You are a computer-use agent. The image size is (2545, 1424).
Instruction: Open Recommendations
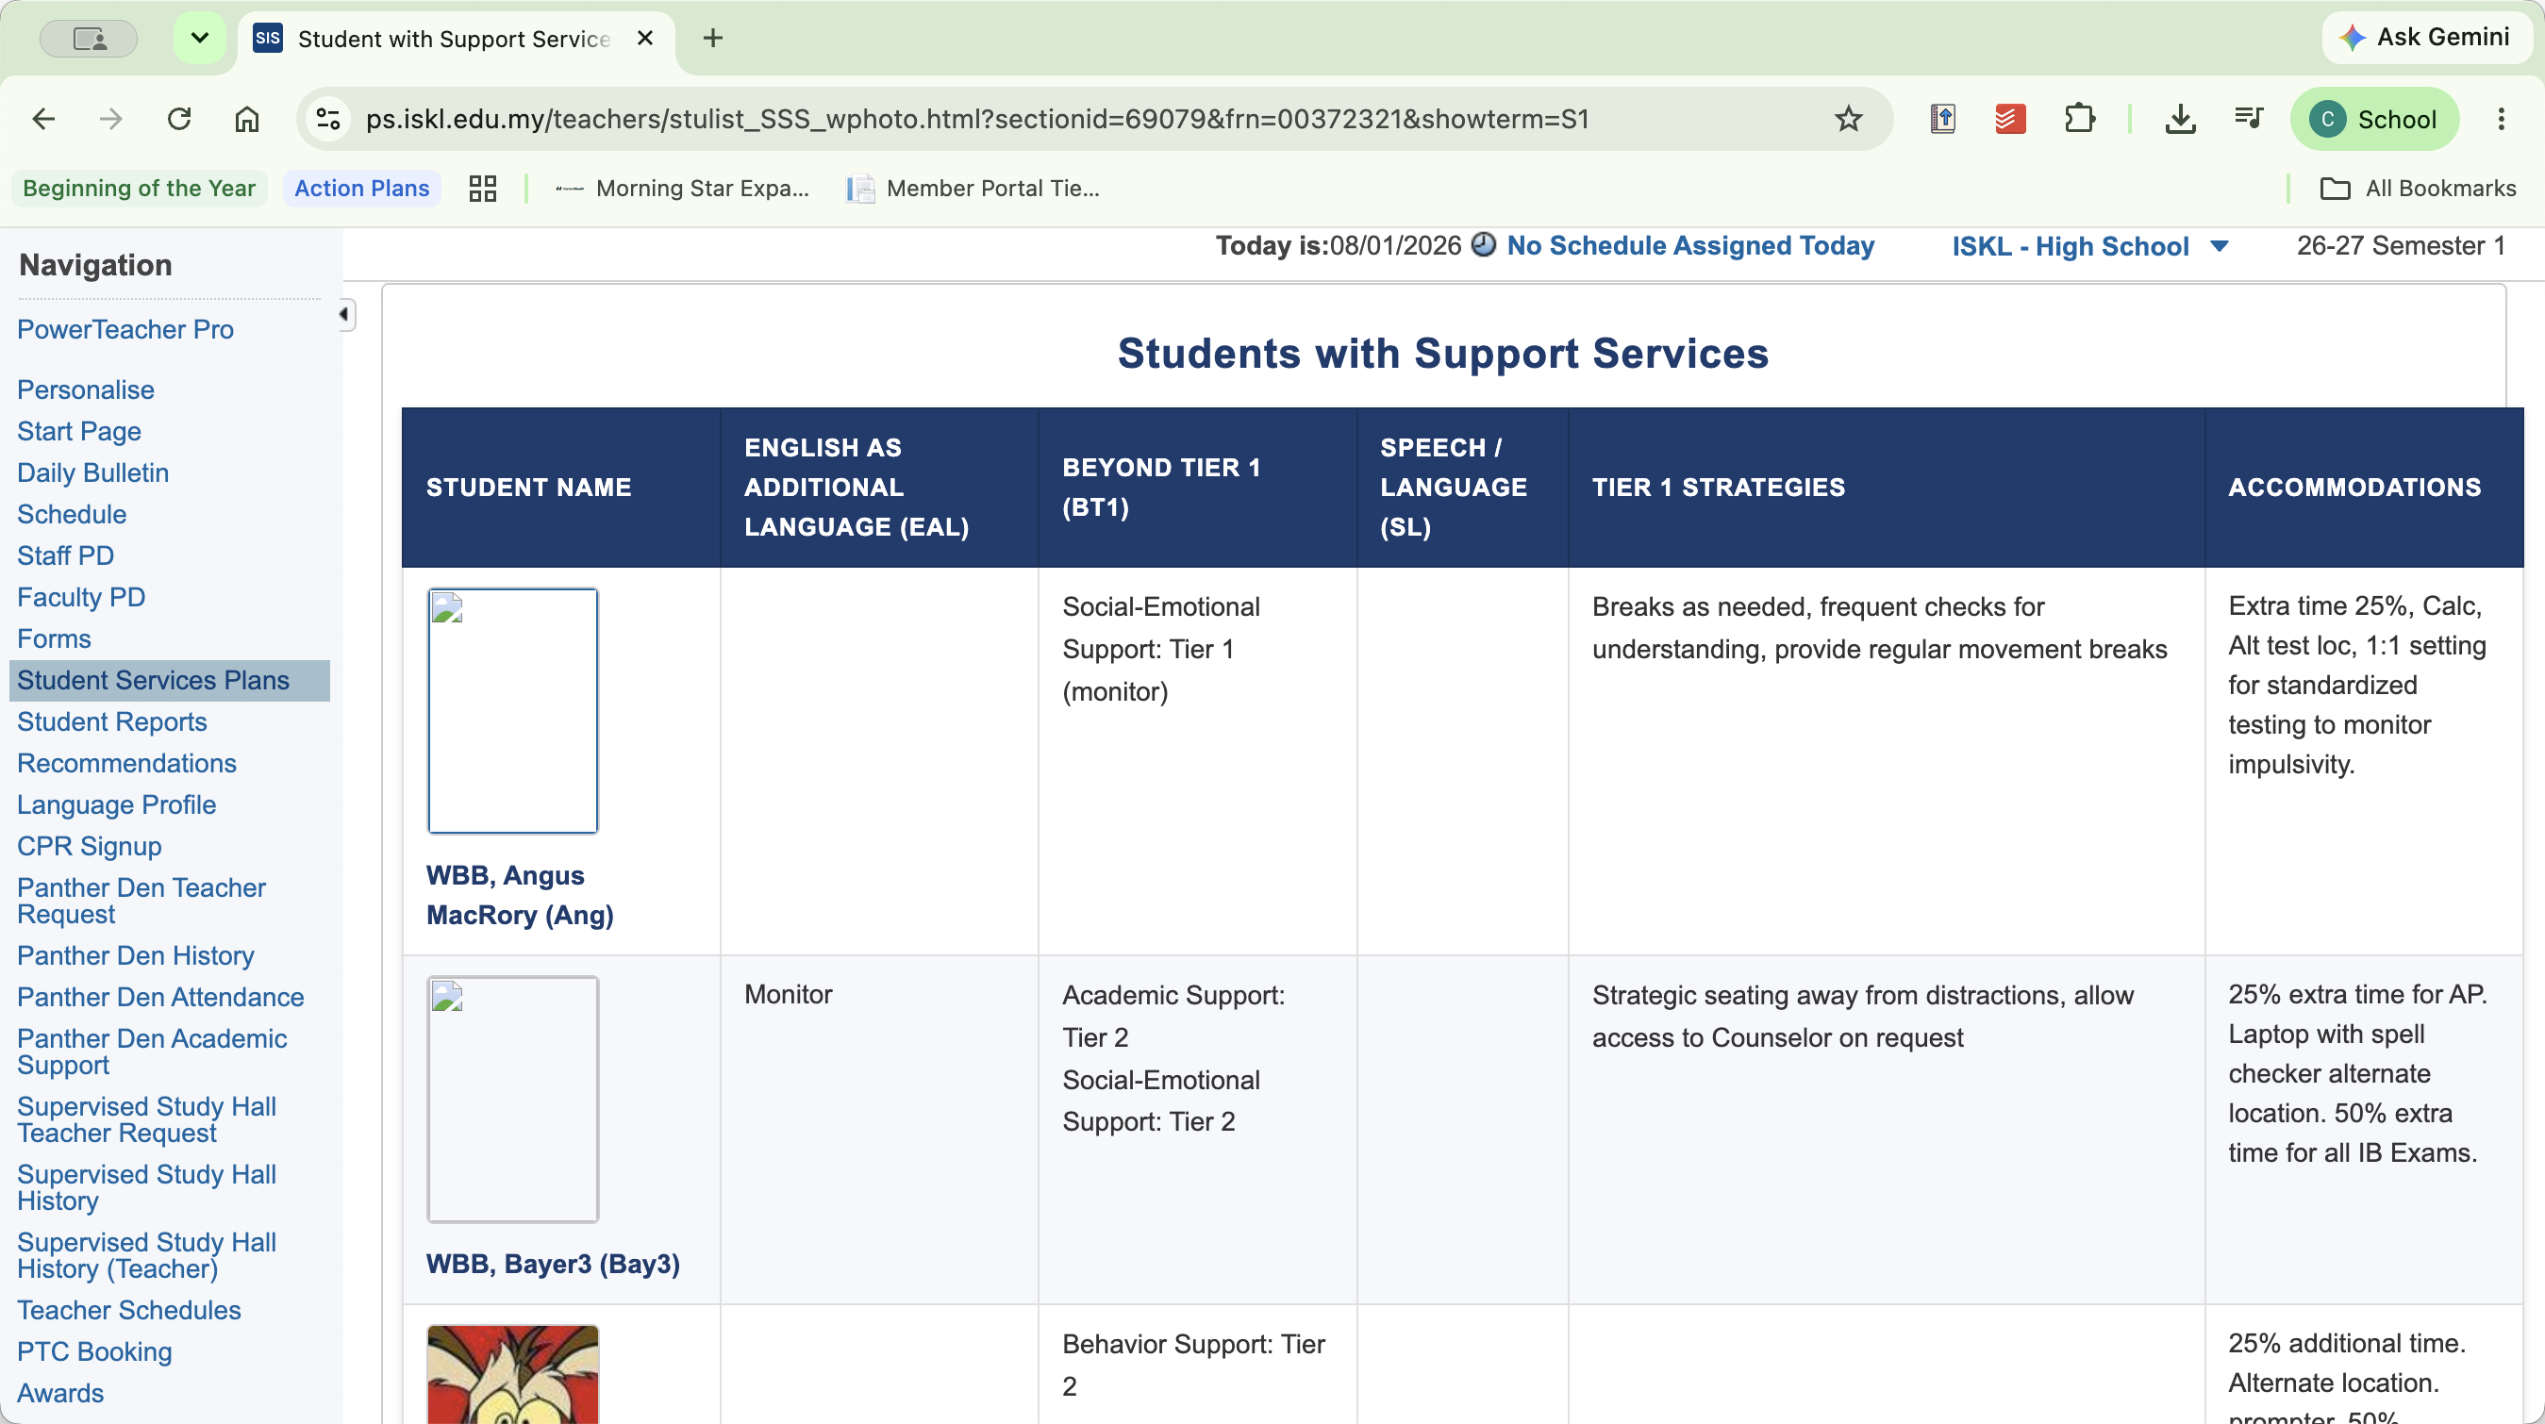pos(126,763)
